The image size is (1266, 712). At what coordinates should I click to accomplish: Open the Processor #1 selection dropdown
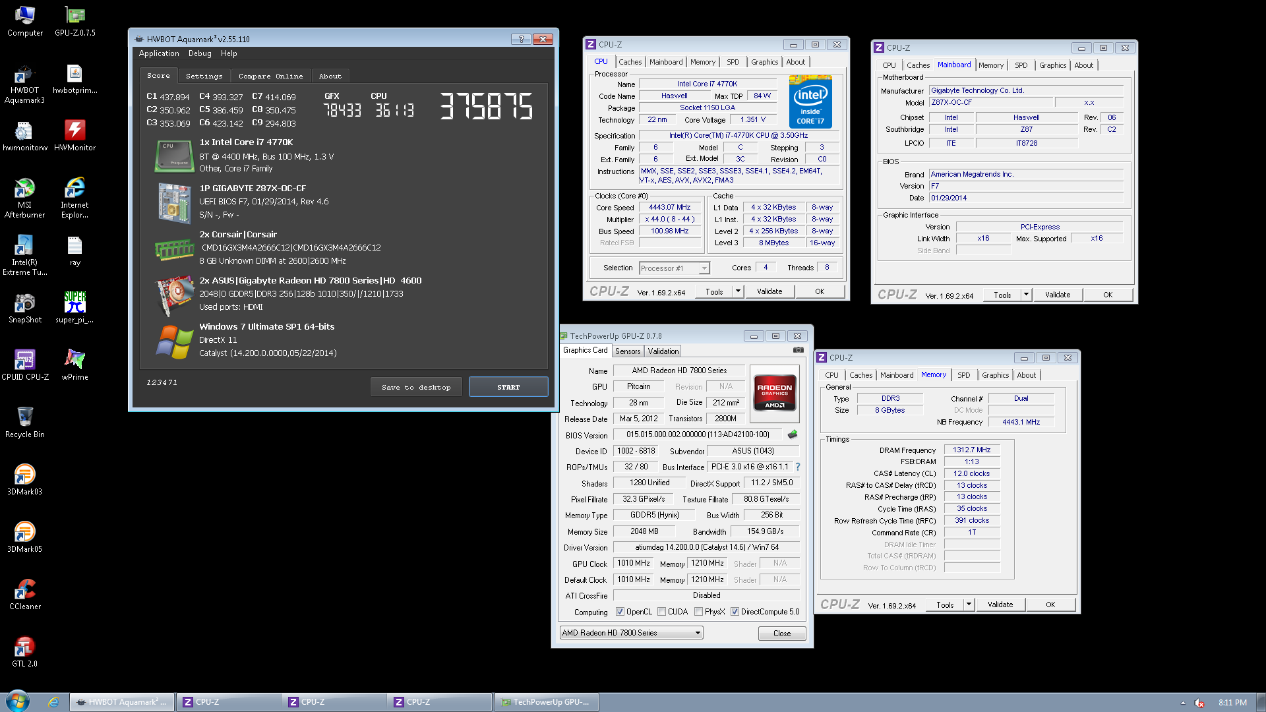675,268
